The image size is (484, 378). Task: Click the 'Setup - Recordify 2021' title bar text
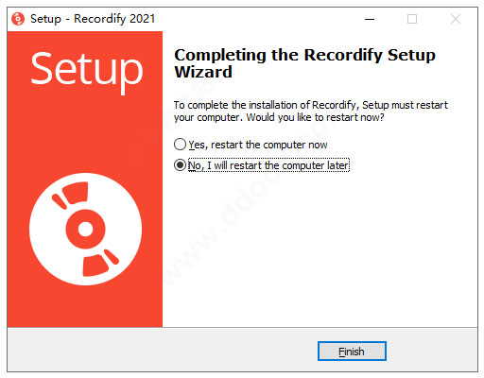pyautogui.click(x=93, y=19)
